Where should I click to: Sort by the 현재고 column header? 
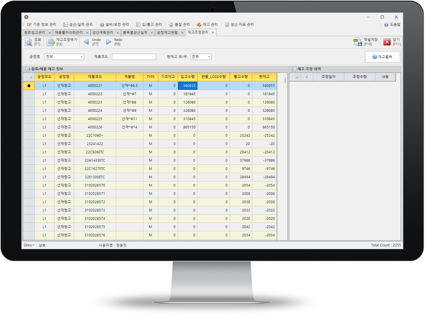[264, 77]
